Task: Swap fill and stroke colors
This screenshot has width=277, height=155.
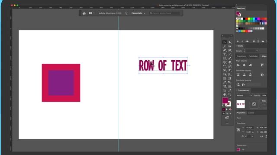Action: click(230, 99)
